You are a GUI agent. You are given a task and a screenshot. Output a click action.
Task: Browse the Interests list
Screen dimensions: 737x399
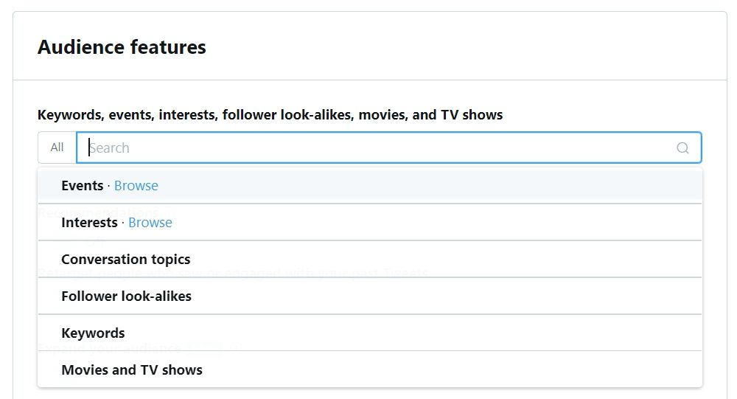click(x=150, y=222)
